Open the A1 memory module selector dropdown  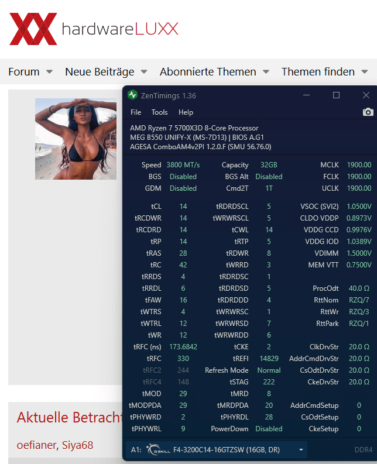(217, 450)
